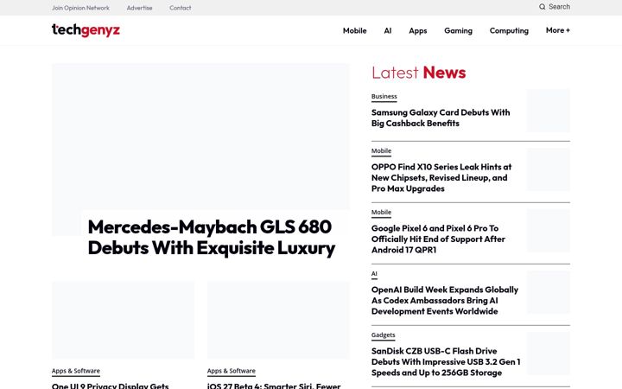Click the search magnifier icon
622x389 pixels.
click(542, 7)
